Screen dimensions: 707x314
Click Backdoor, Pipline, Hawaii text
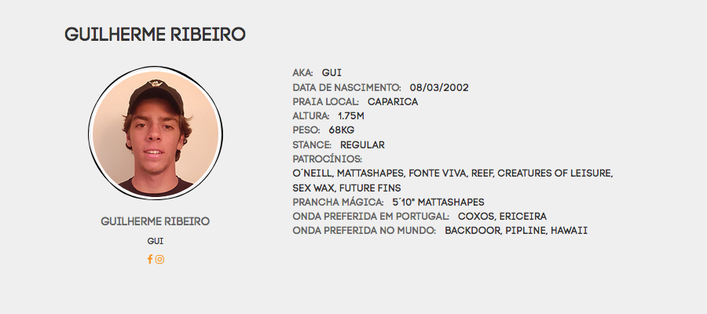coord(516,231)
